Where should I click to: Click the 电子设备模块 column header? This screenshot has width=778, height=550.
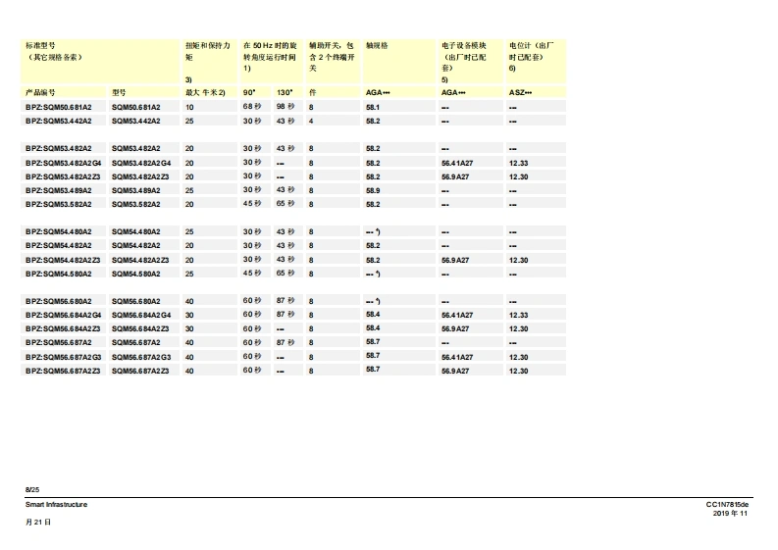click(x=463, y=45)
